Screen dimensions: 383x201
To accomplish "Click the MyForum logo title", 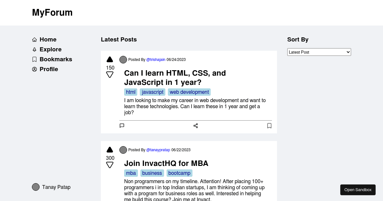I will click(52, 12).
